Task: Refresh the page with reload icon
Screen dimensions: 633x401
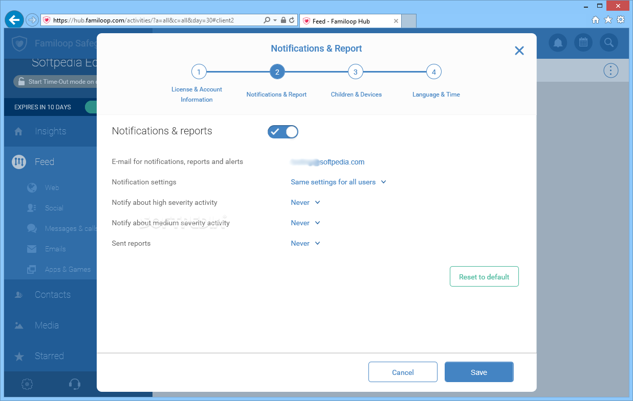Action: coord(292,20)
